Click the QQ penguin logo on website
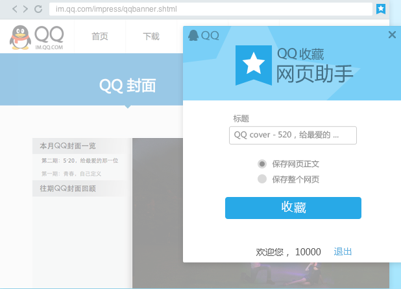Screen dimensions: 401x289 pos(20,38)
